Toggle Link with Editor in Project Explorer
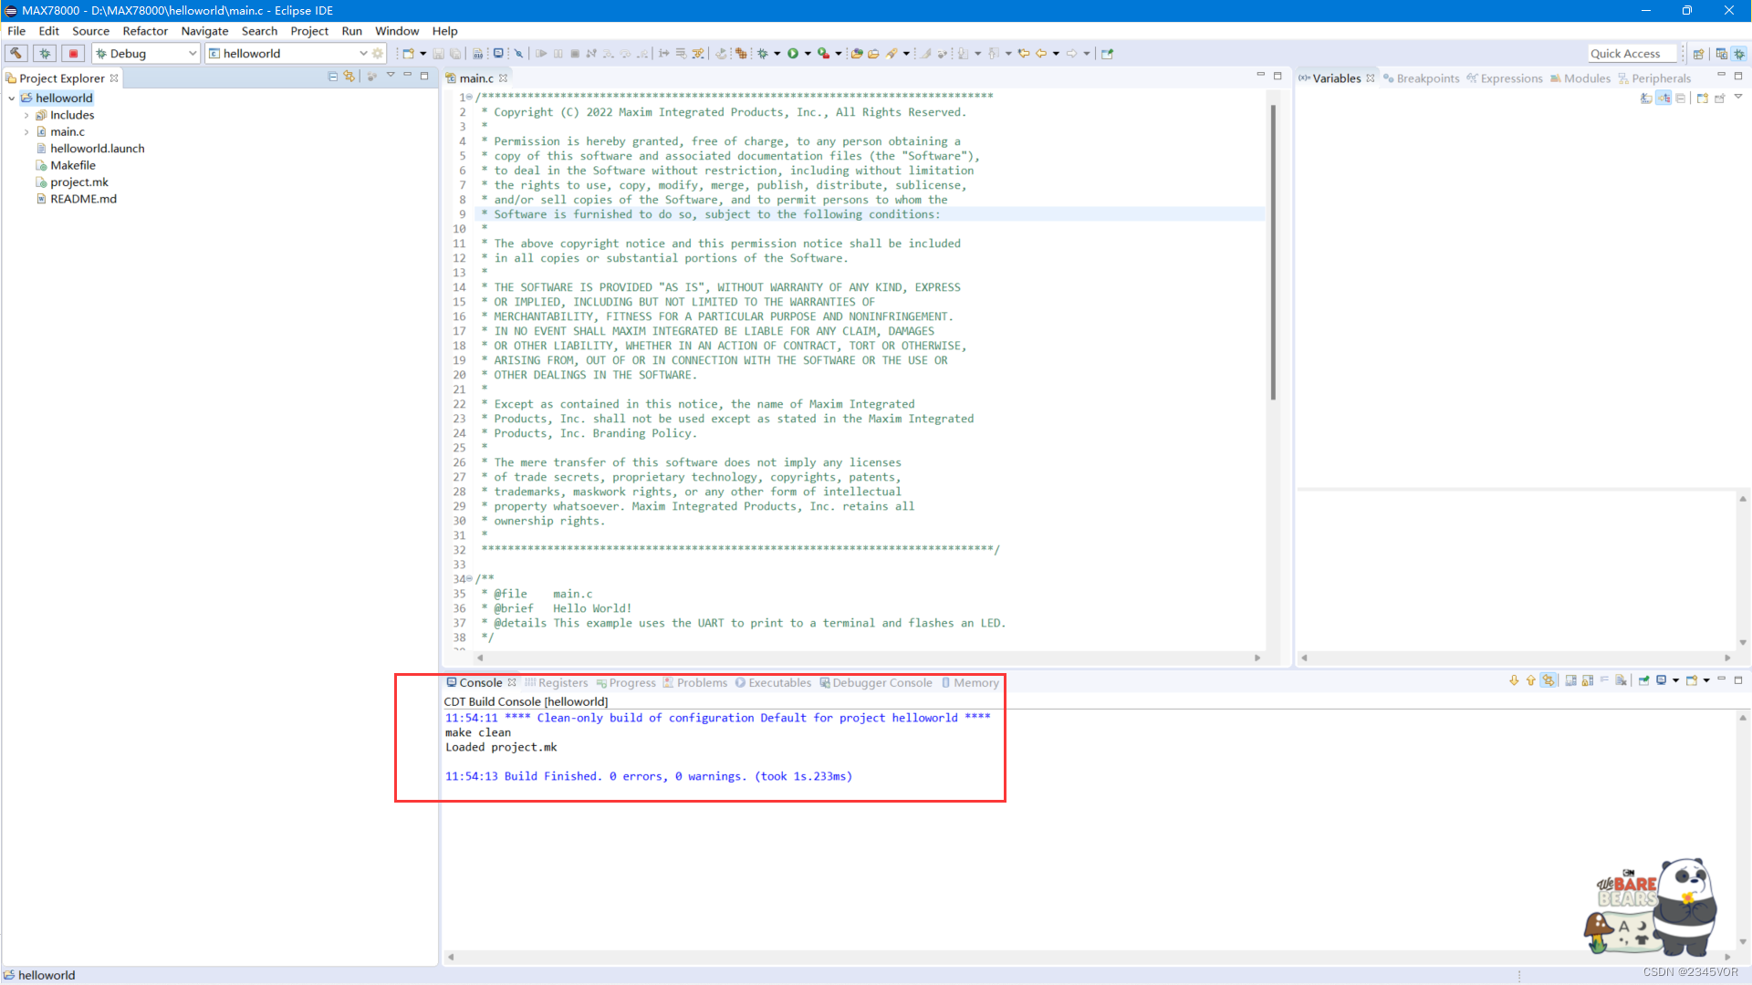The height and width of the screenshot is (985, 1752). [349, 77]
